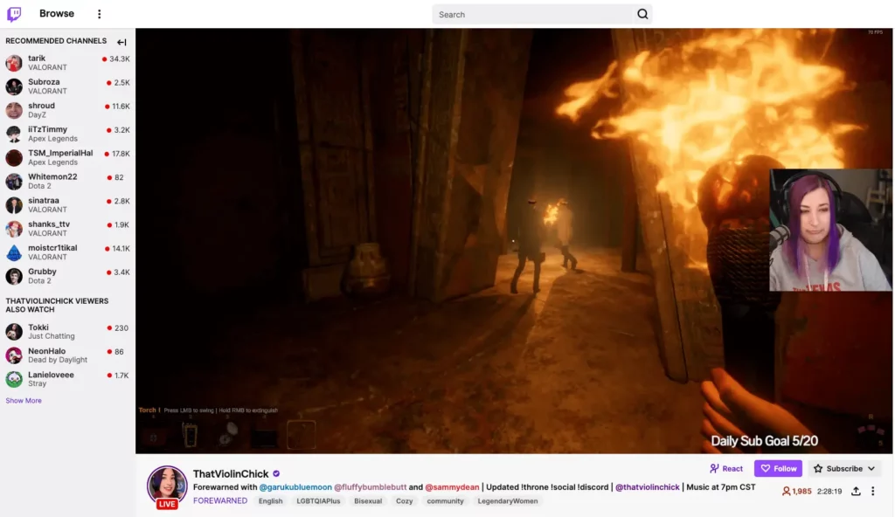Click the share stream icon
The height and width of the screenshot is (517, 895).
(x=856, y=492)
